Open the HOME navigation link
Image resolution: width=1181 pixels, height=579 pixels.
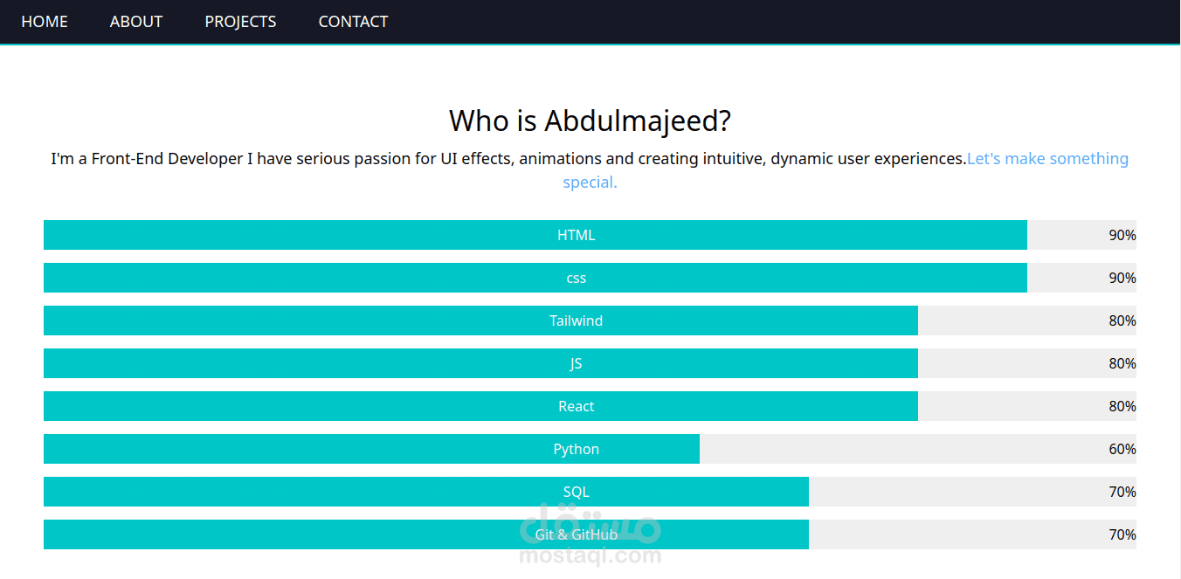tap(45, 22)
